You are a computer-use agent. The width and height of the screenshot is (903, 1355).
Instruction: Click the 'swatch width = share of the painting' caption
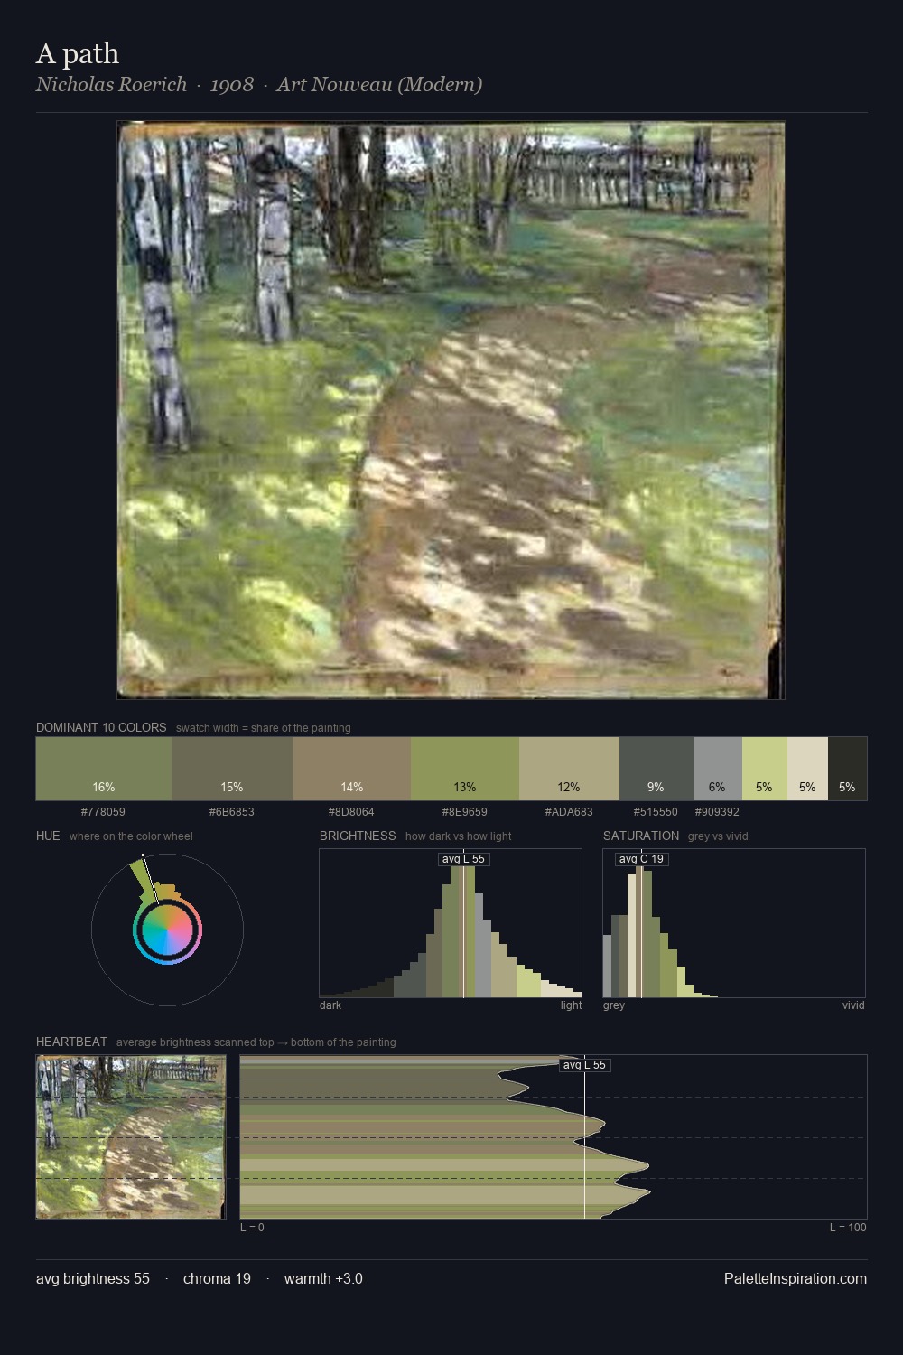click(264, 728)
